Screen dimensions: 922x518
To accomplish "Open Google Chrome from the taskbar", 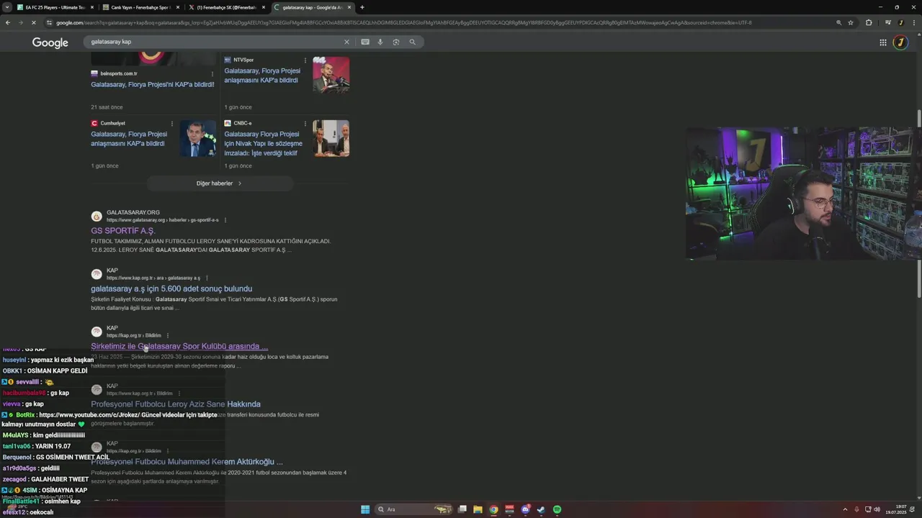I will coord(493,509).
